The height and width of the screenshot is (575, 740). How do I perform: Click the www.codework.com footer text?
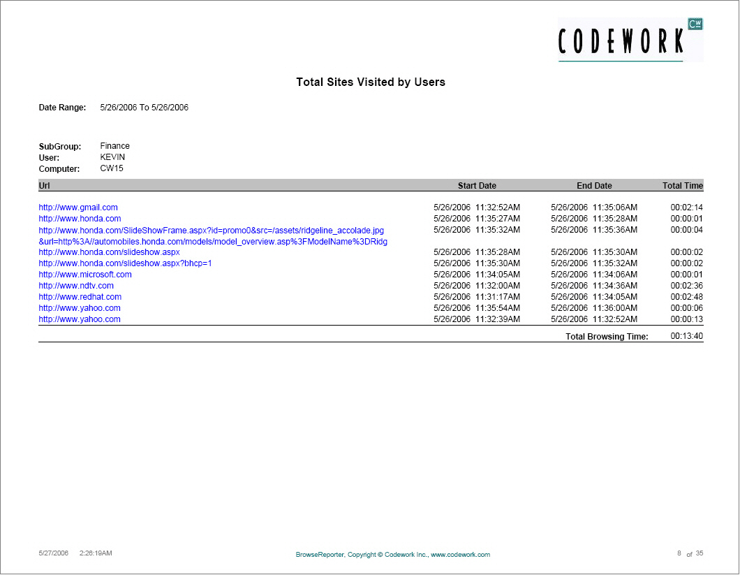pyautogui.click(x=460, y=555)
